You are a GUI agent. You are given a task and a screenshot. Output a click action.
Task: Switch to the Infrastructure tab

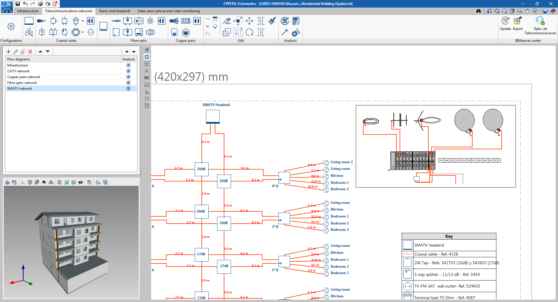tap(28, 11)
